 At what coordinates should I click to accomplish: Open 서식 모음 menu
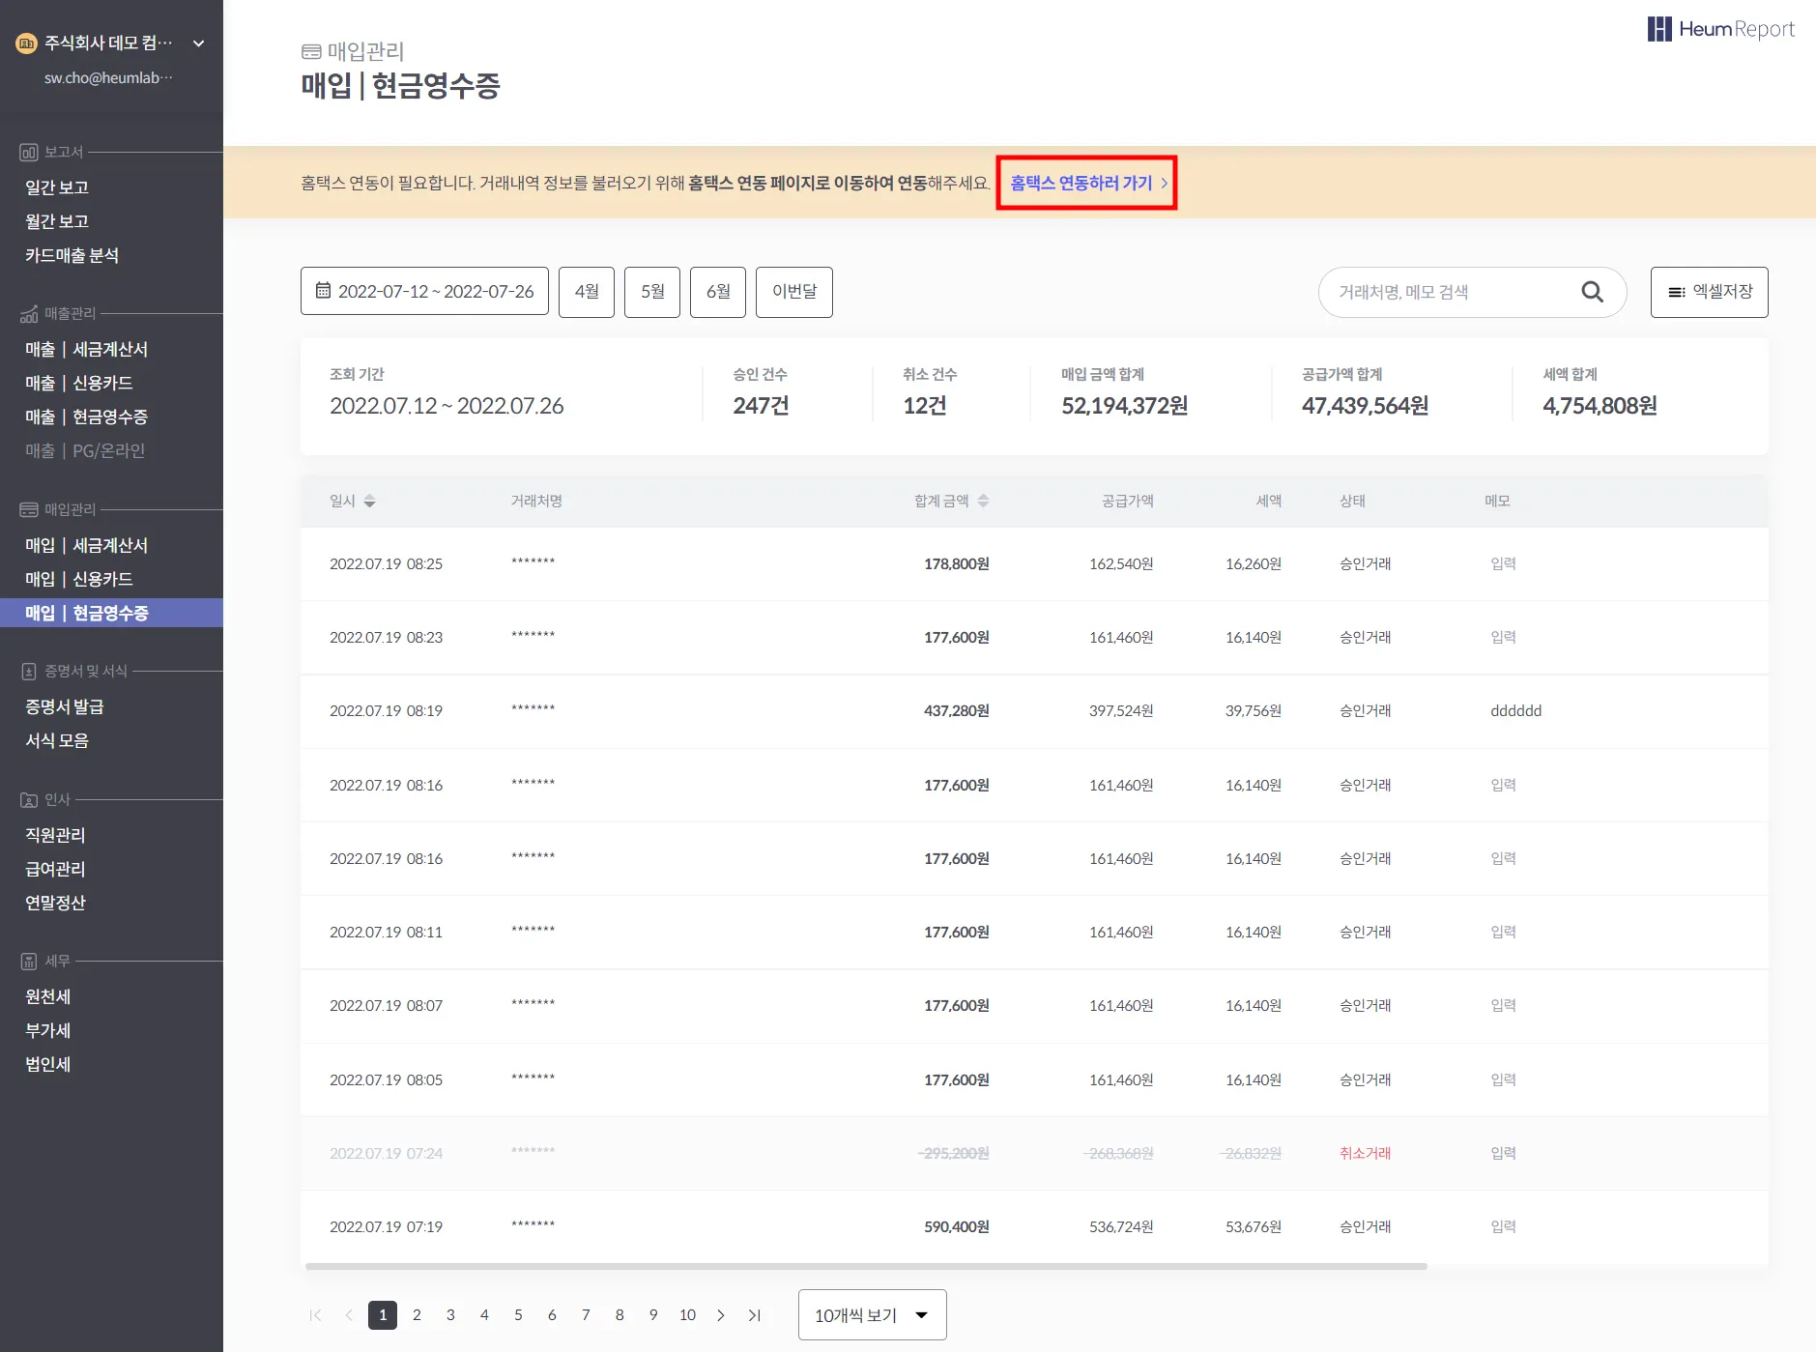point(57,740)
